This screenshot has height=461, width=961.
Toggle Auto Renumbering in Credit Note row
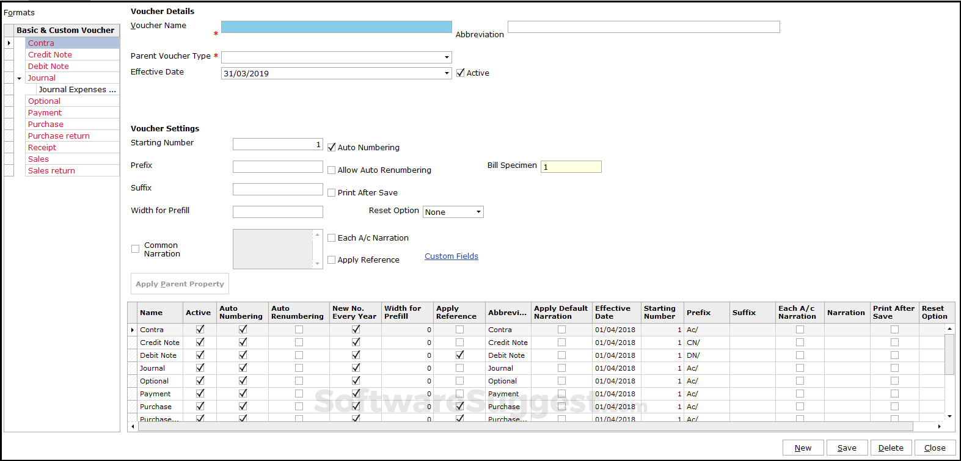pyautogui.click(x=299, y=342)
